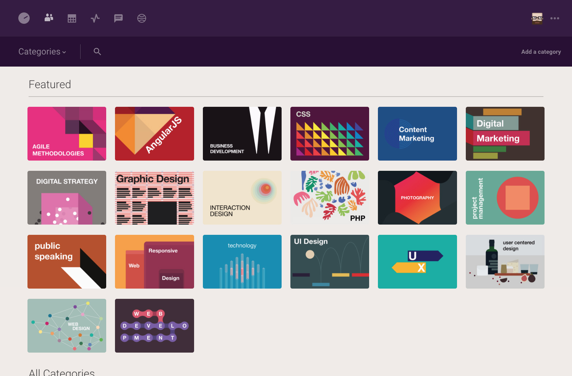Open the Agile Methodologies category card
This screenshot has height=376, width=572.
tap(67, 134)
